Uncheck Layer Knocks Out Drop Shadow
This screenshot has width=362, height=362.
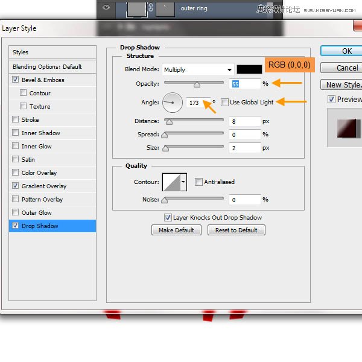point(168,217)
